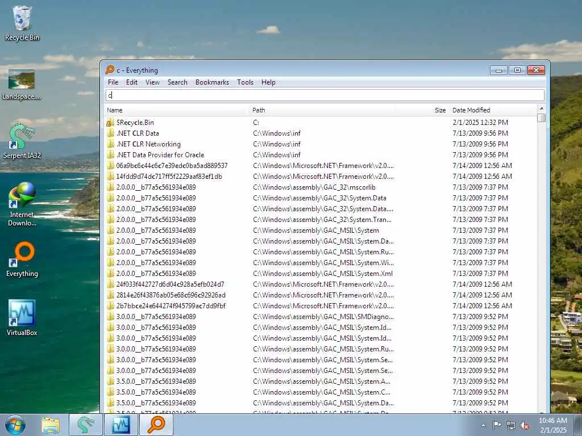Click the Everything search taskbar button
Screen dimensions: 582x436
[x=156, y=425]
